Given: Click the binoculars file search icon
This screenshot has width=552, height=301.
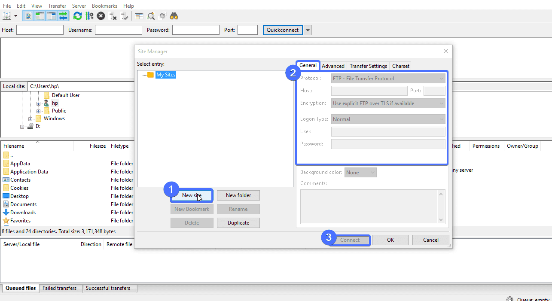Looking at the screenshot, I should coord(174,16).
